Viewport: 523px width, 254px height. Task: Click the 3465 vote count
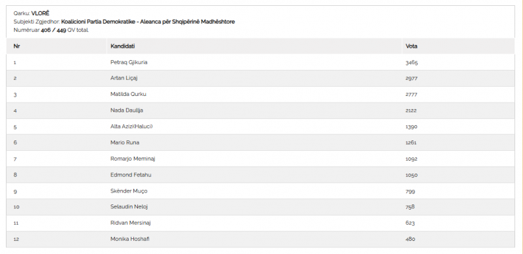click(412, 63)
